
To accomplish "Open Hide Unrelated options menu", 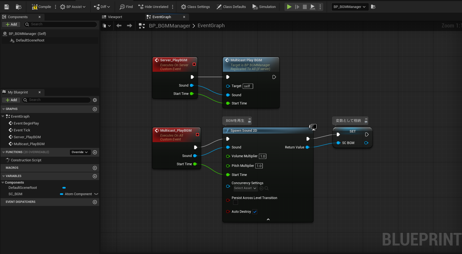I will [173, 7].
